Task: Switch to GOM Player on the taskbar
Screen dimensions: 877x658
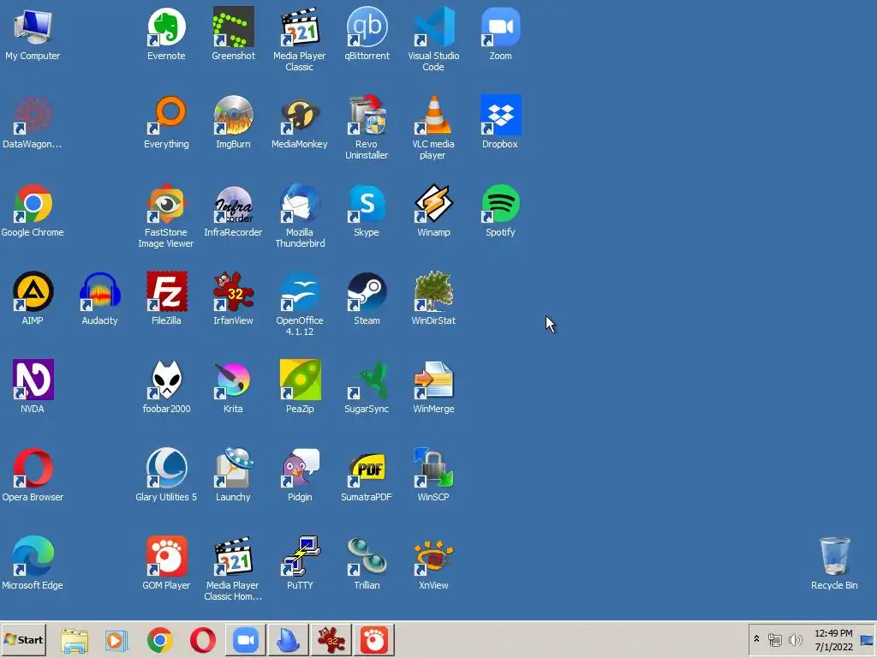Action: 373,640
